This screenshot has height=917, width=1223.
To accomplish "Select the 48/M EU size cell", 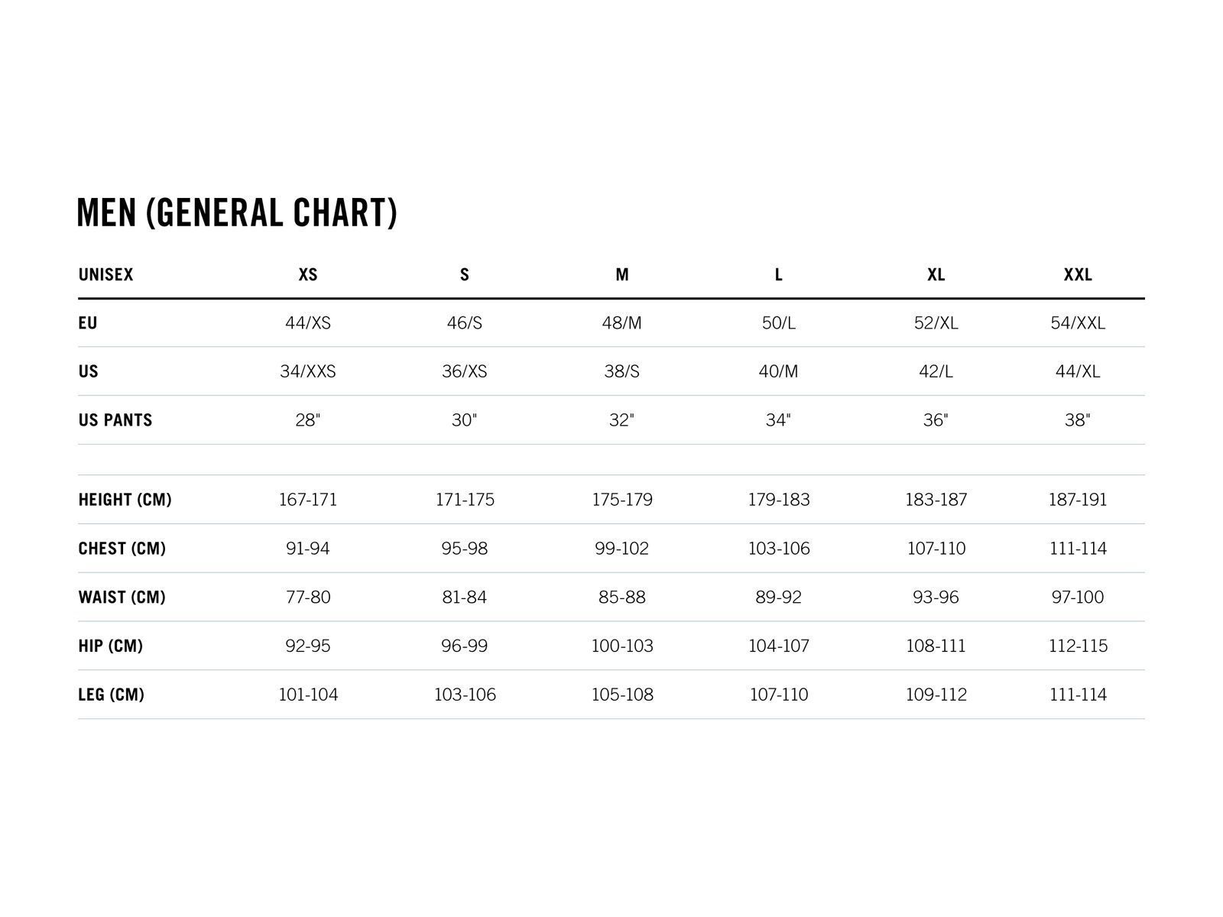I will (621, 322).
